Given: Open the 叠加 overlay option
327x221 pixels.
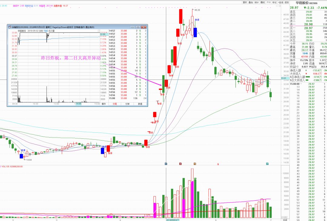Looking at the screenshot, I should [251, 2].
